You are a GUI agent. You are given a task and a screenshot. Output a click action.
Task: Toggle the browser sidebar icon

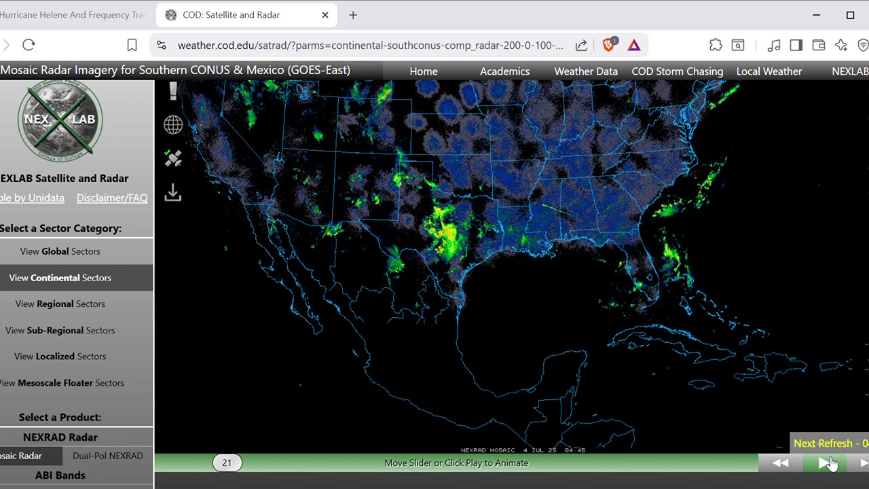tap(796, 45)
